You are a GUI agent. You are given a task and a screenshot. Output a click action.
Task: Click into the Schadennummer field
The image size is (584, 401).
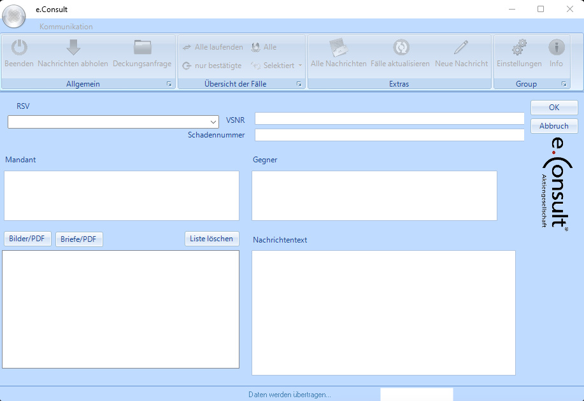(389, 135)
